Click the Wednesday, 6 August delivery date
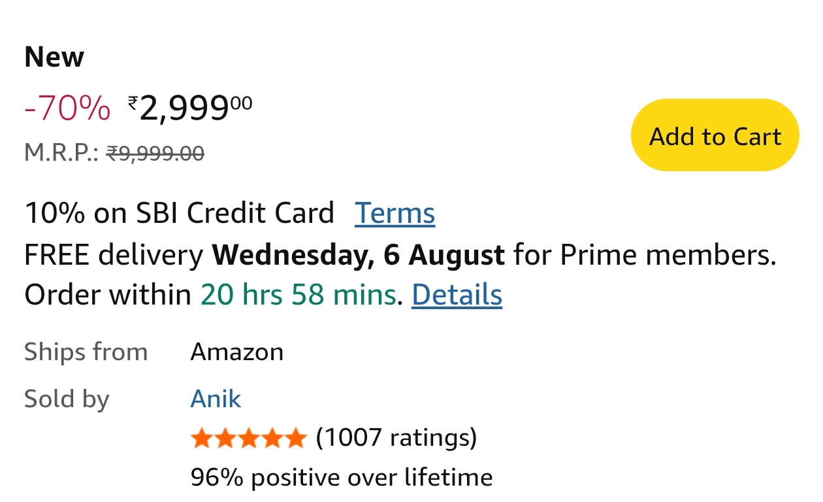The image size is (823, 502). tap(359, 255)
